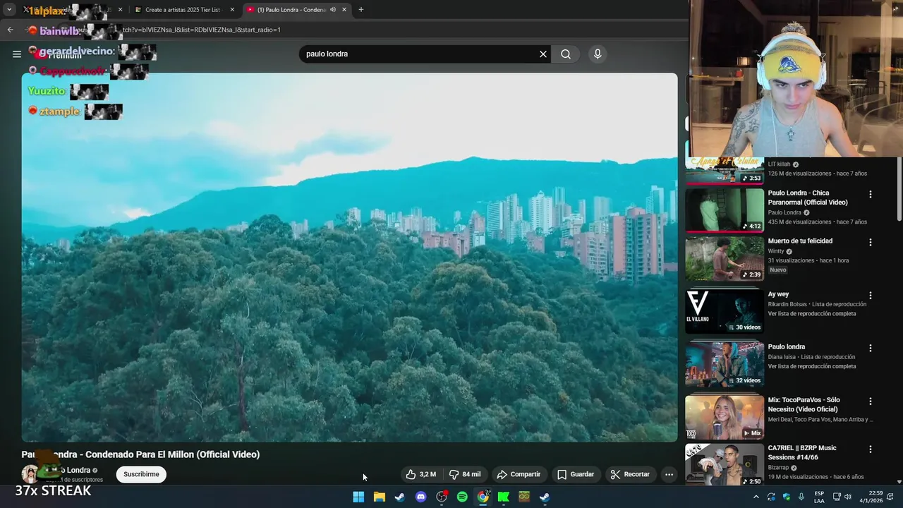This screenshot has width=903, height=508.
Task: Select the Paulo Londra - Condenado tab
Action: pyautogui.click(x=291, y=10)
